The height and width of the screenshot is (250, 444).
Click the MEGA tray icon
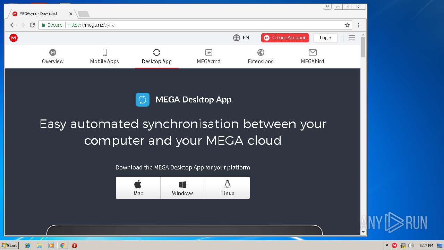point(394,245)
